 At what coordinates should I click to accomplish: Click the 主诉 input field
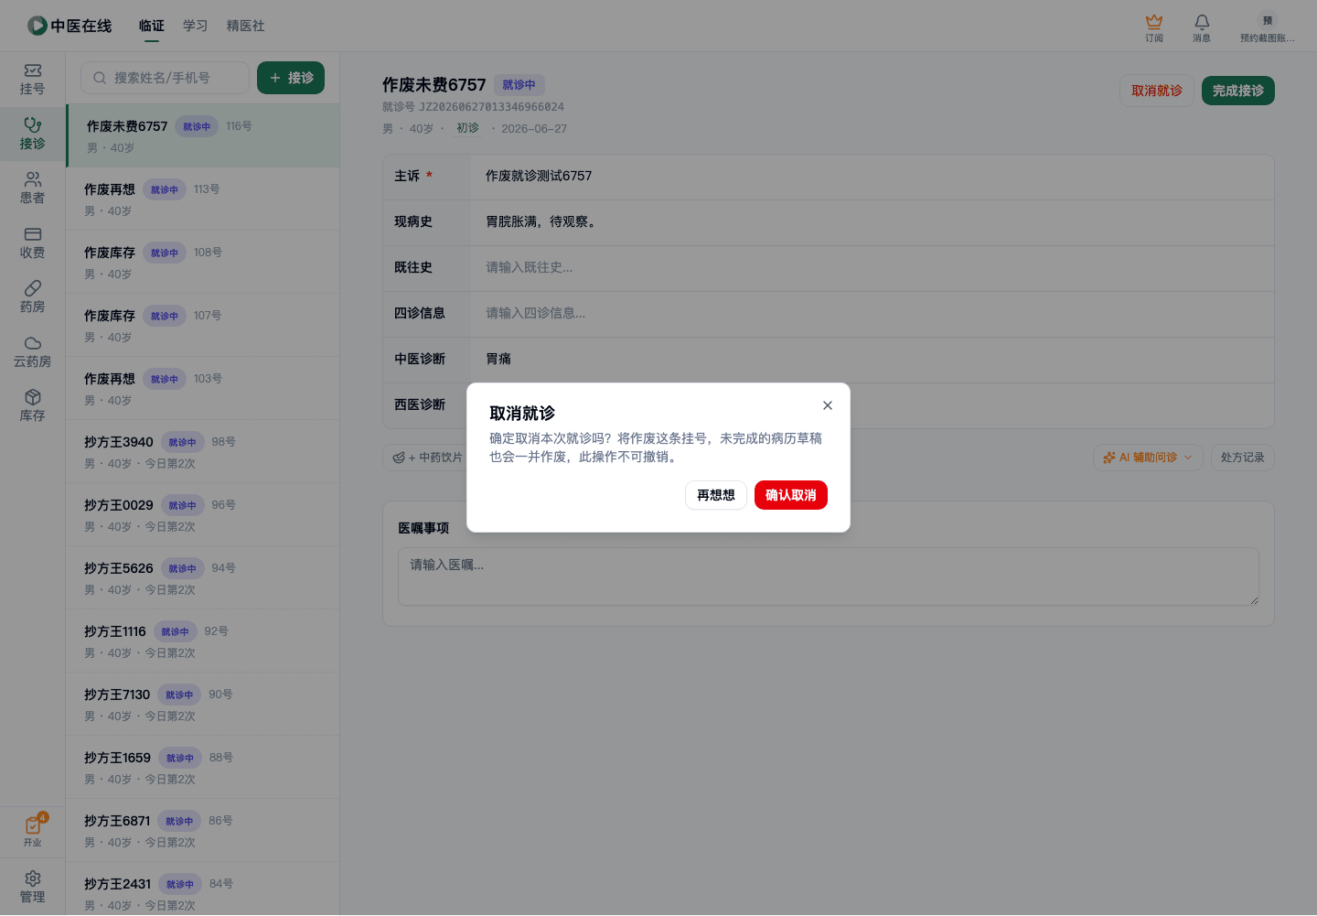point(873,177)
